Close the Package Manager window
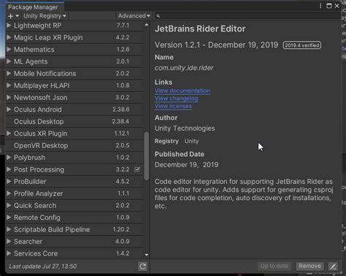Viewport: 346px width, 276px height. tap(337, 6)
